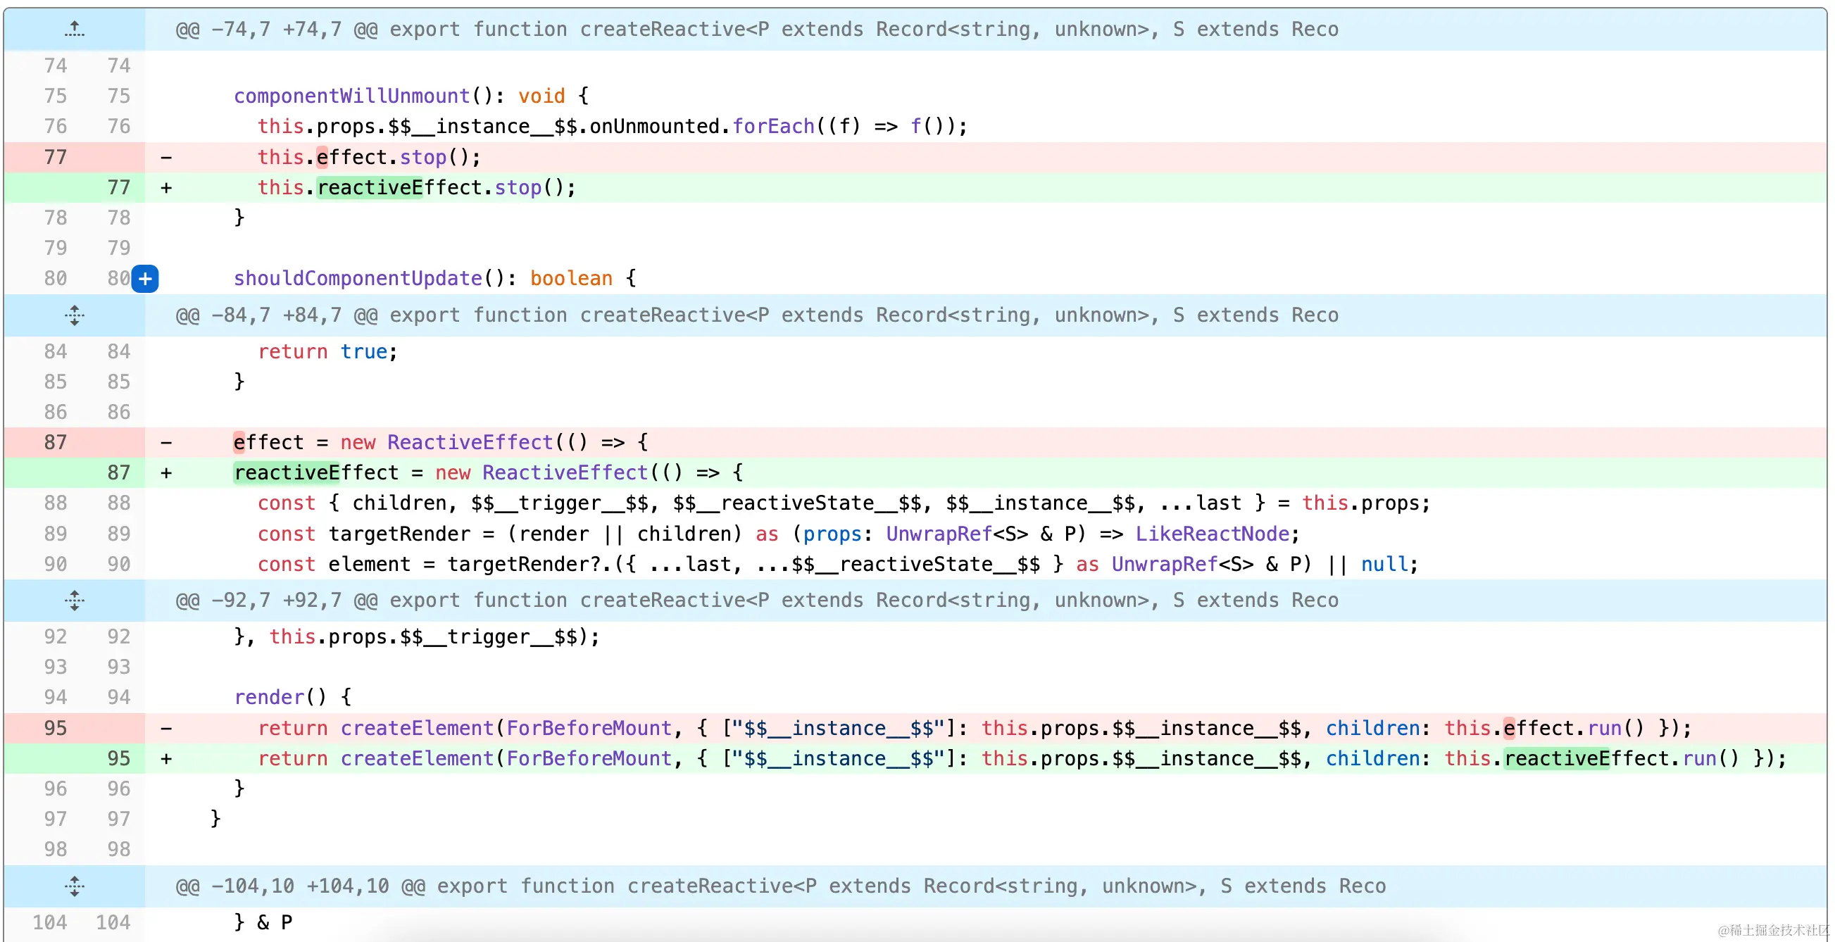This screenshot has width=1835, height=942.
Task: Expand hidden lines at the @@ -104,10 hunk
Action: [74, 886]
